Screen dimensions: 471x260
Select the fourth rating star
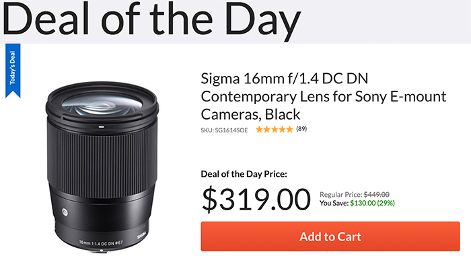282,129
